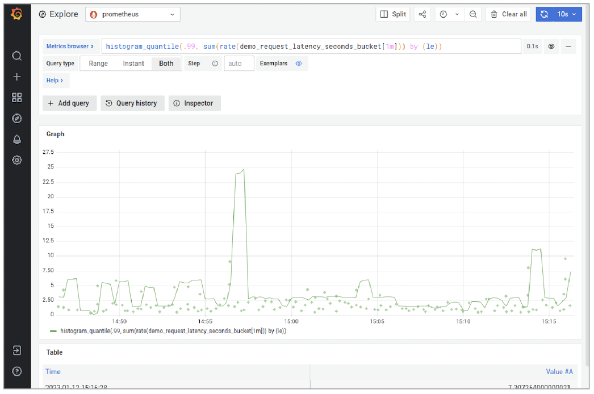Image resolution: width=594 pixels, height=394 pixels.
Task: Click the Step info icon
Action: (215, 64)
